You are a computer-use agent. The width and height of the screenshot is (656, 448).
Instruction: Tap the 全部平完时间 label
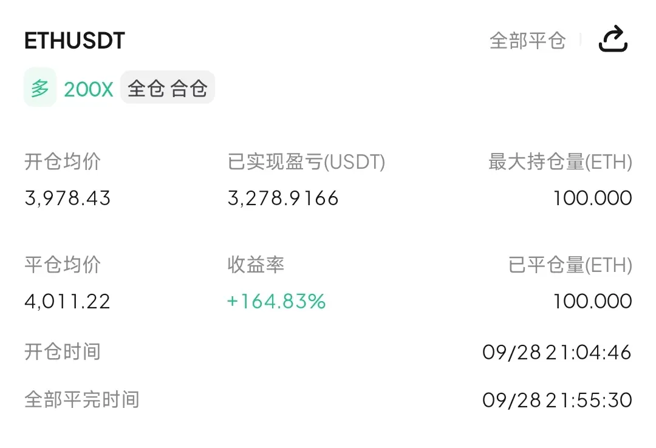81,399
